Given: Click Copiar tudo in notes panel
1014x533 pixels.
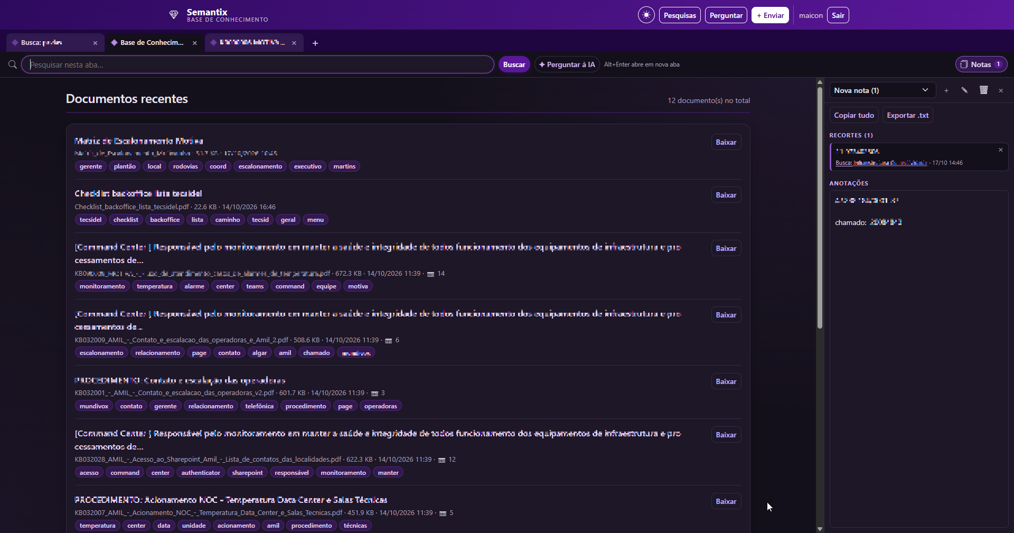Looking at the screenshot, I should [854, 115].
